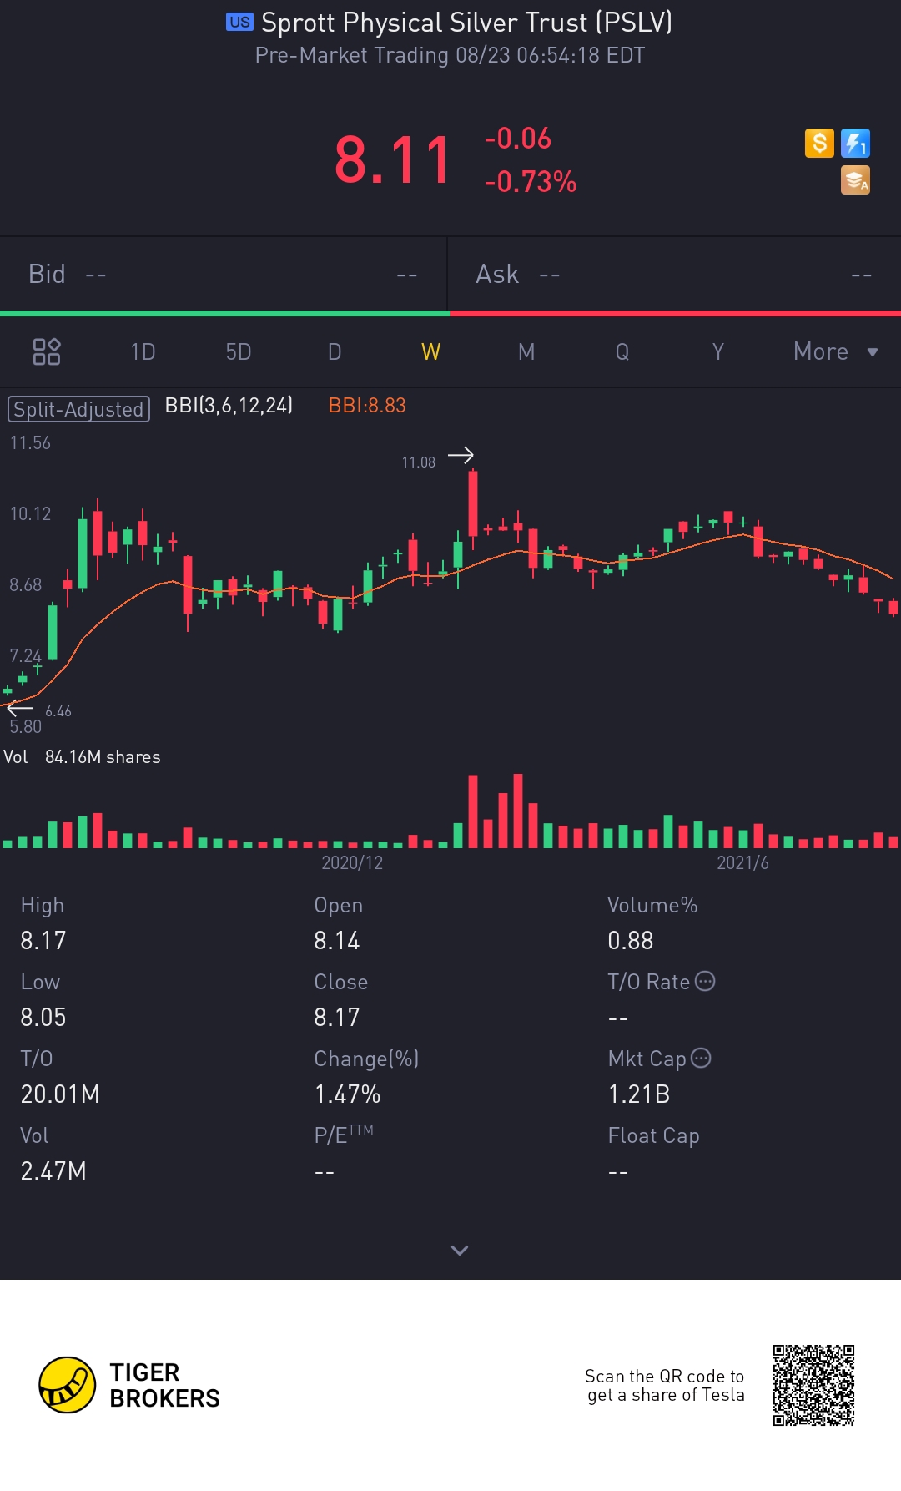
Task: Tap the 2021/6 date label
Action: coord(742,862)
